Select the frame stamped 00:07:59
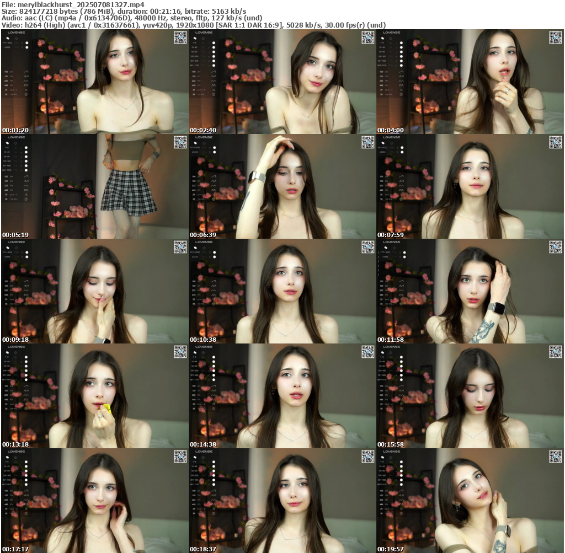This screenshot has width=565, height=553. pyautogui.click(x=470, y=186)
